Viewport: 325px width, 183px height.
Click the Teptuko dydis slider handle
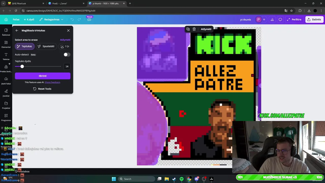tap(22, 66)
